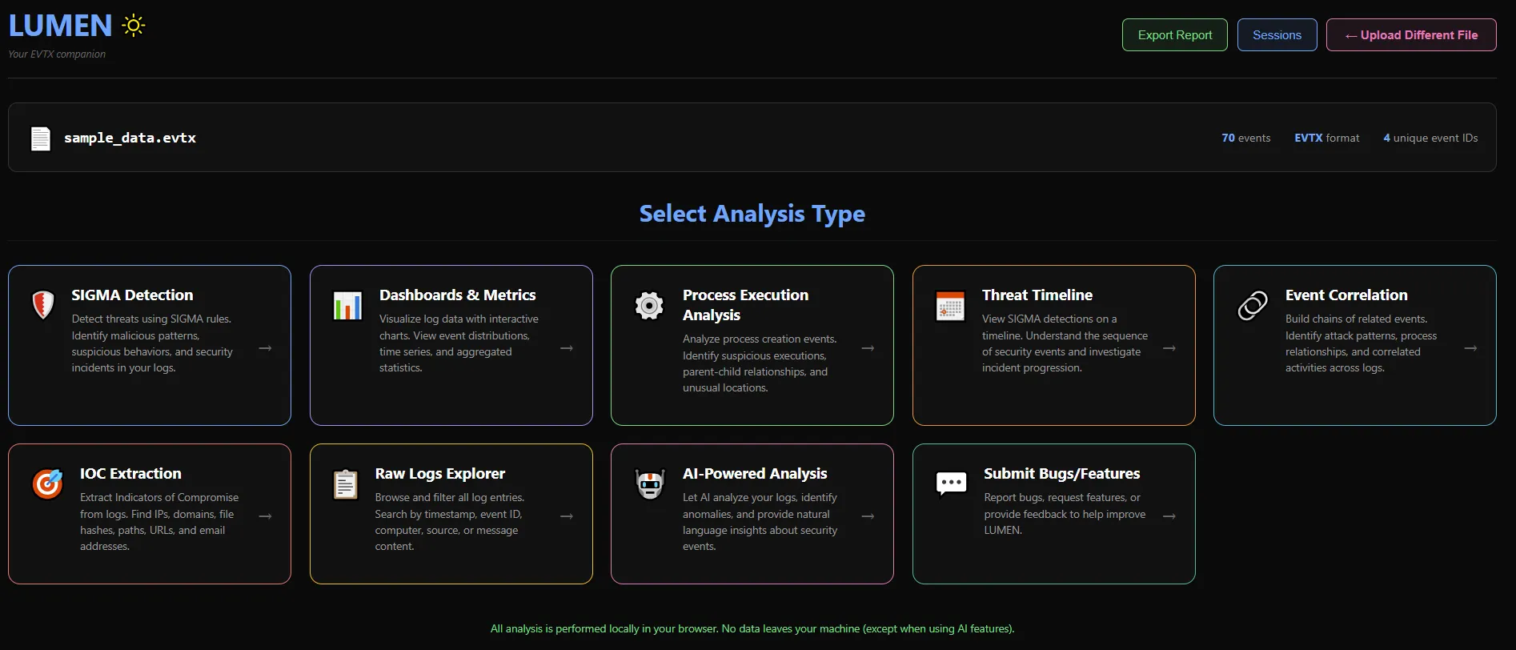Click the Submit Bugs/Features speech bubble icon
Viewport: 1516px width, 650px height.
[x=952, y=483]
